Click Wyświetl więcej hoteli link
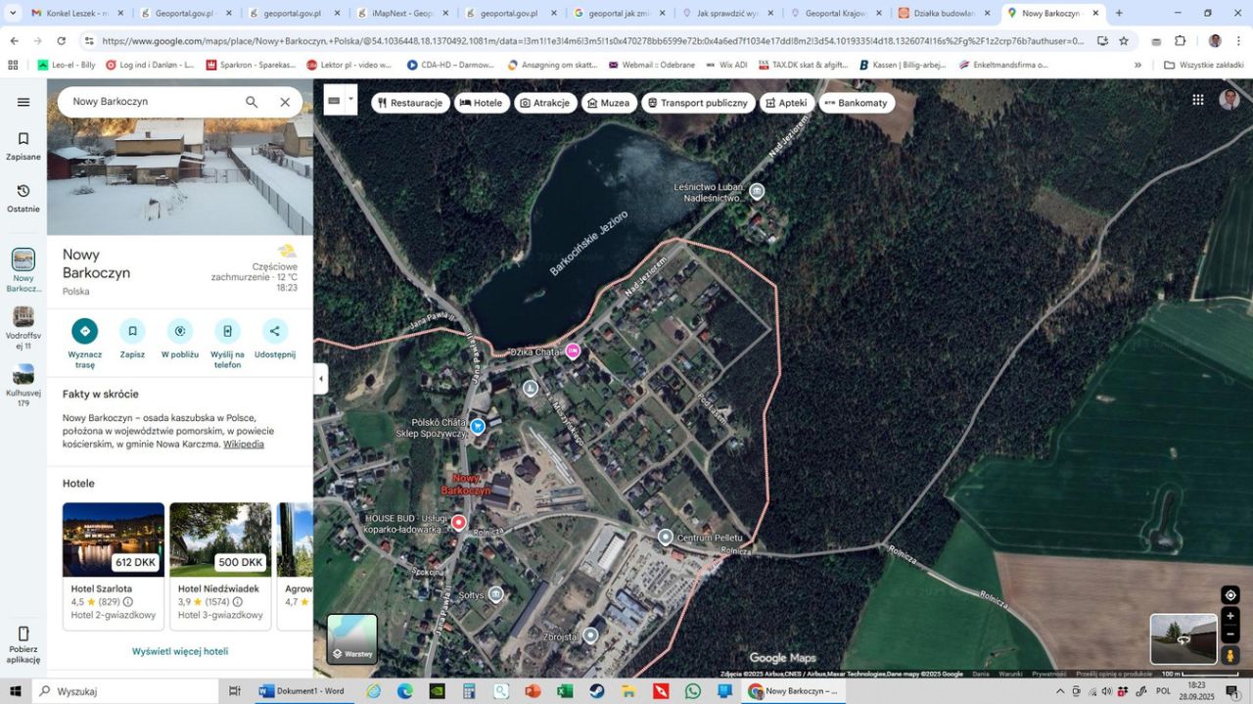The width and height of the screenshot is (1253, 704). point(180,651)
